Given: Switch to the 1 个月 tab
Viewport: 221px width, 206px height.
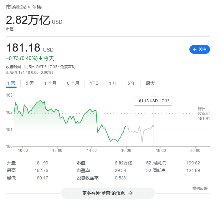Looking at the screenshot, I should pos(50,83).
